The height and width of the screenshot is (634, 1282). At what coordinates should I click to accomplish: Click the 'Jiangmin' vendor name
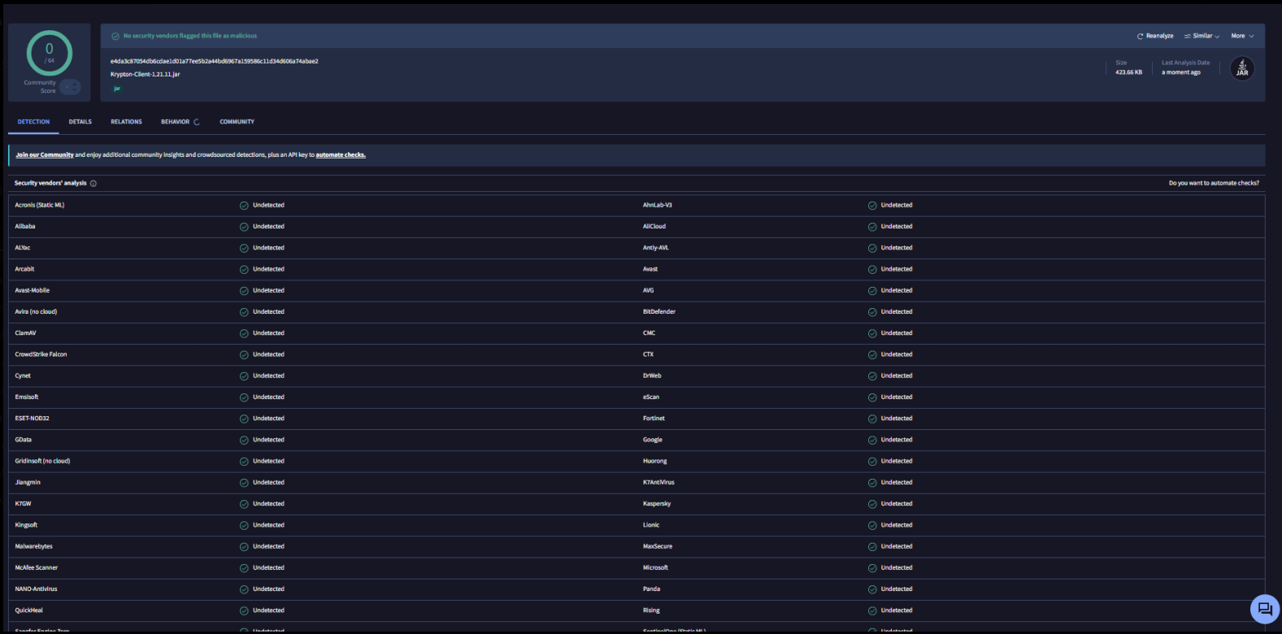[28, 482]
